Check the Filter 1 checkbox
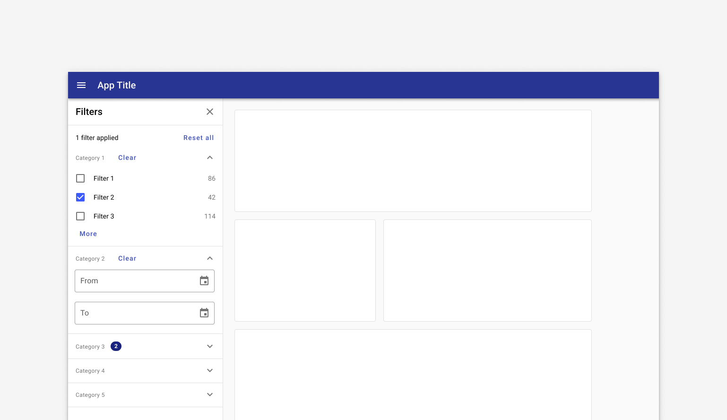Viewport: 727px width, 420px height. [80, 178]
